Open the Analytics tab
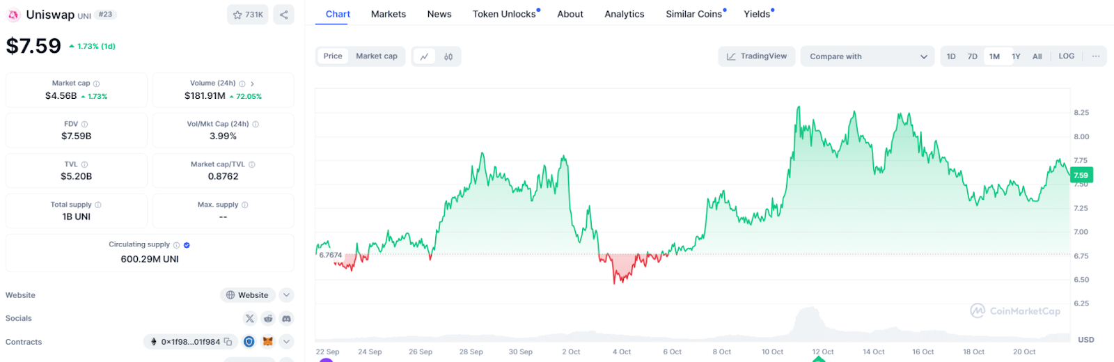Screen dimensions: 1114x362 point(625,14)
